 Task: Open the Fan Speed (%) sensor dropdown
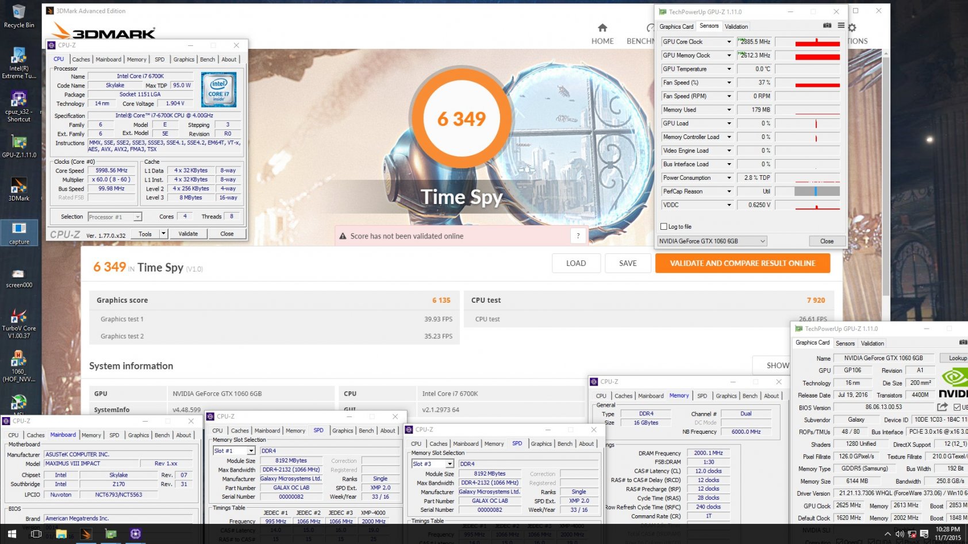click(x=729, y=83)
